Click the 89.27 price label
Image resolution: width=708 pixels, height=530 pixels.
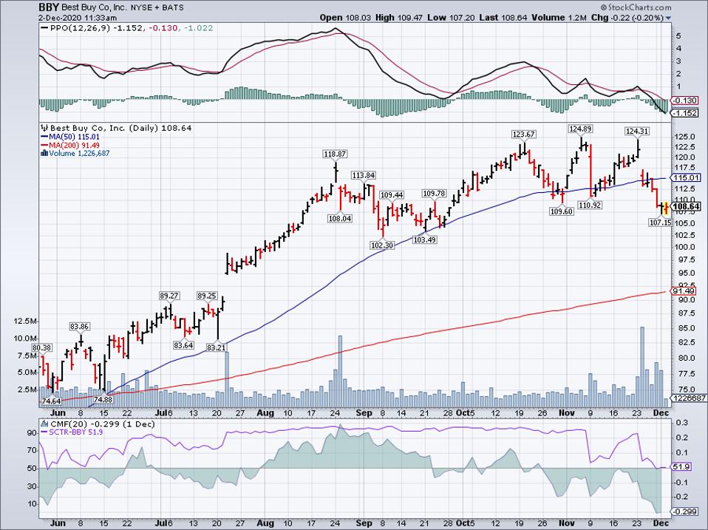169,296
